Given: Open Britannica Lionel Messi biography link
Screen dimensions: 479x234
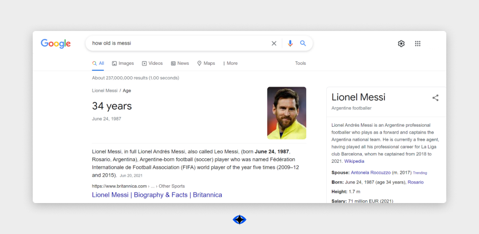Looking at the screenshot, I should [157, 195].
